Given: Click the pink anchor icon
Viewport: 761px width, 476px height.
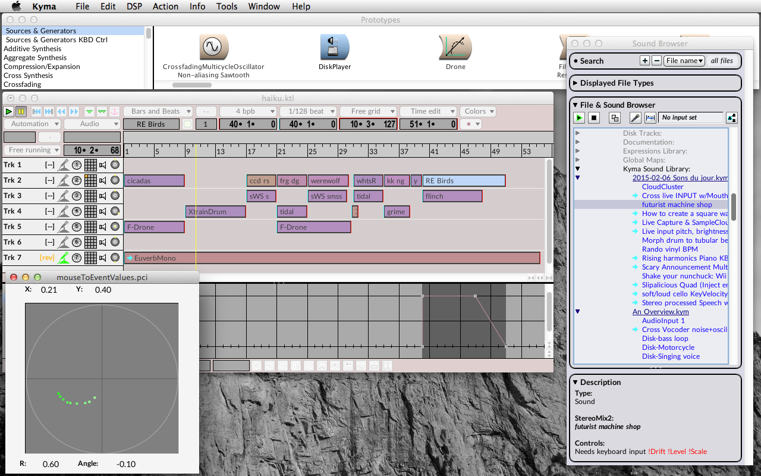Looking at the screenshot, I should point(114,111).
